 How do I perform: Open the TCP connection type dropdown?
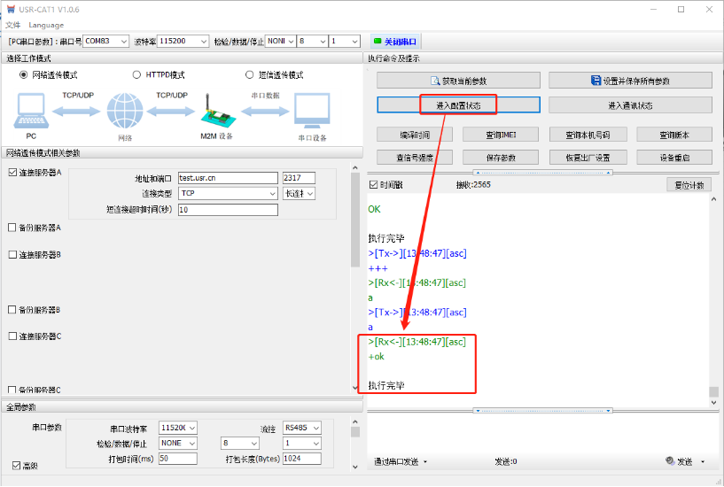click(272, 193)
